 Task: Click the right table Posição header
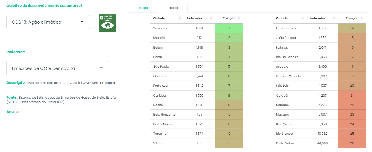click(x=352, y=18)
